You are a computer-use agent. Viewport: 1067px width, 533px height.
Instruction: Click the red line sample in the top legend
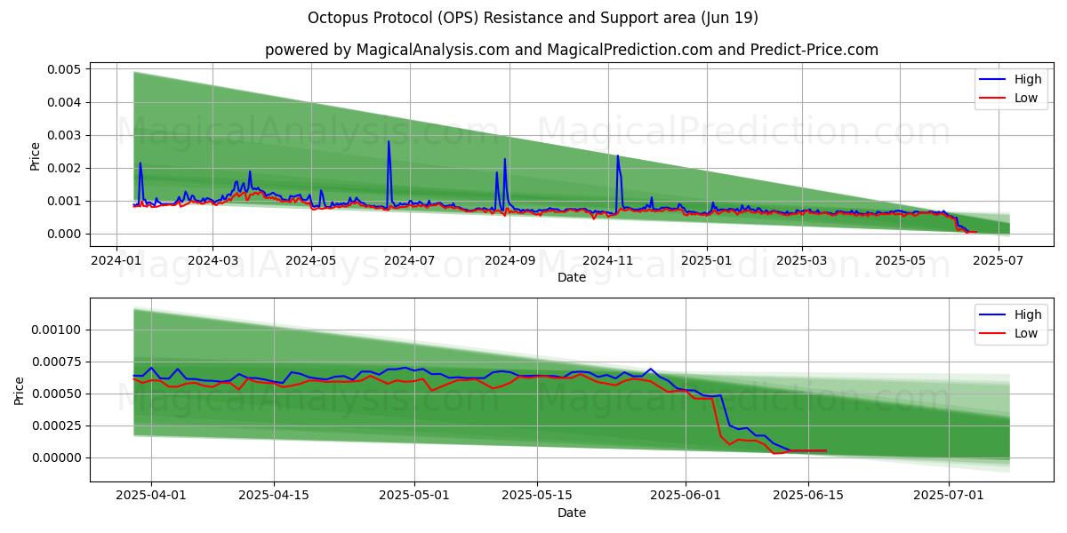click(993, 99)
